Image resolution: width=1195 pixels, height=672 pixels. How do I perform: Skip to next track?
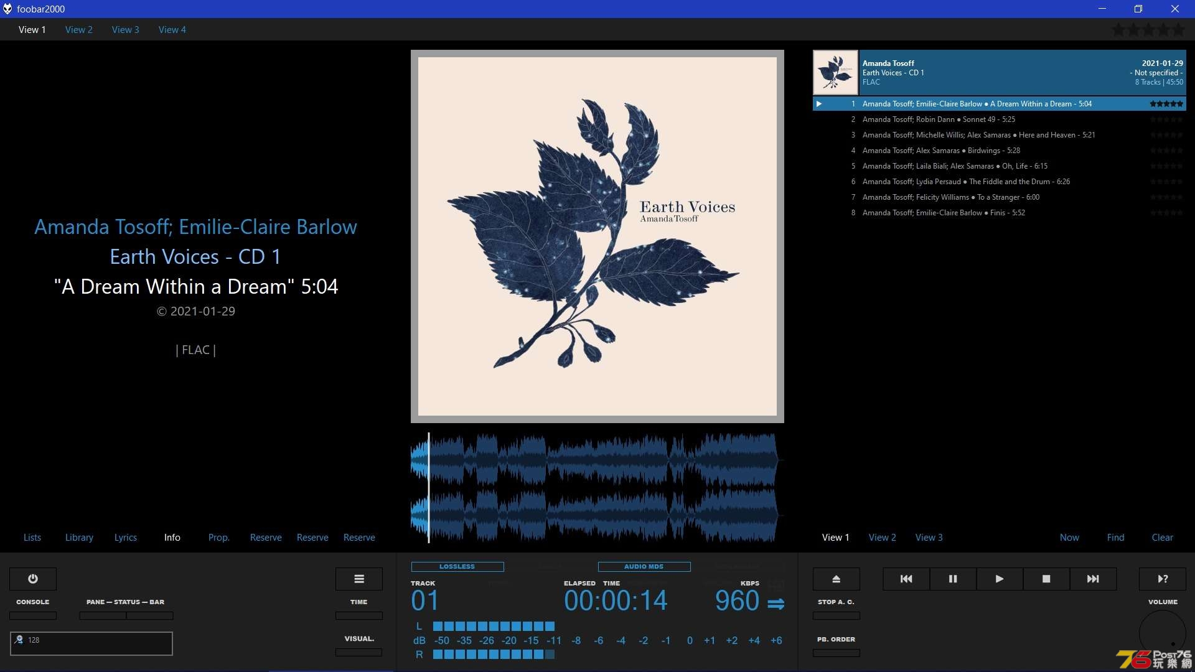click(x=1093, y=579)
